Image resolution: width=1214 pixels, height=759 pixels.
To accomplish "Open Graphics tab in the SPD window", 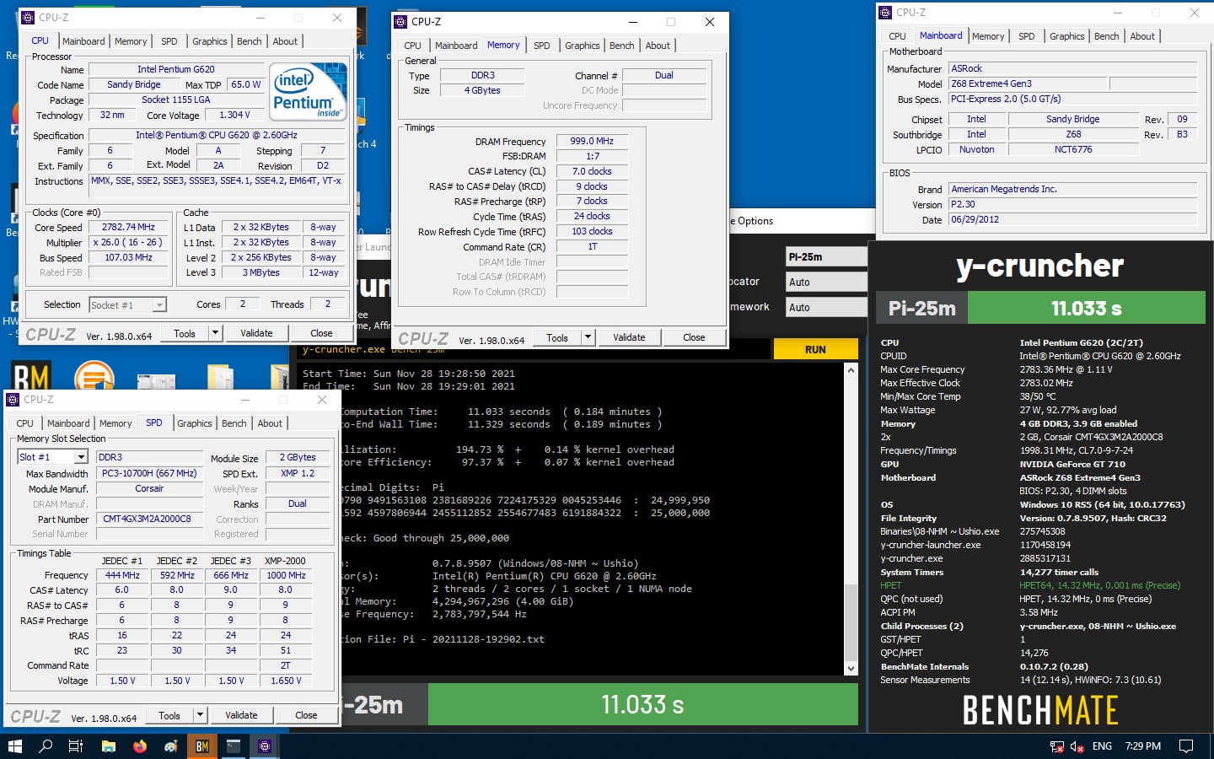I will (194, 423).
